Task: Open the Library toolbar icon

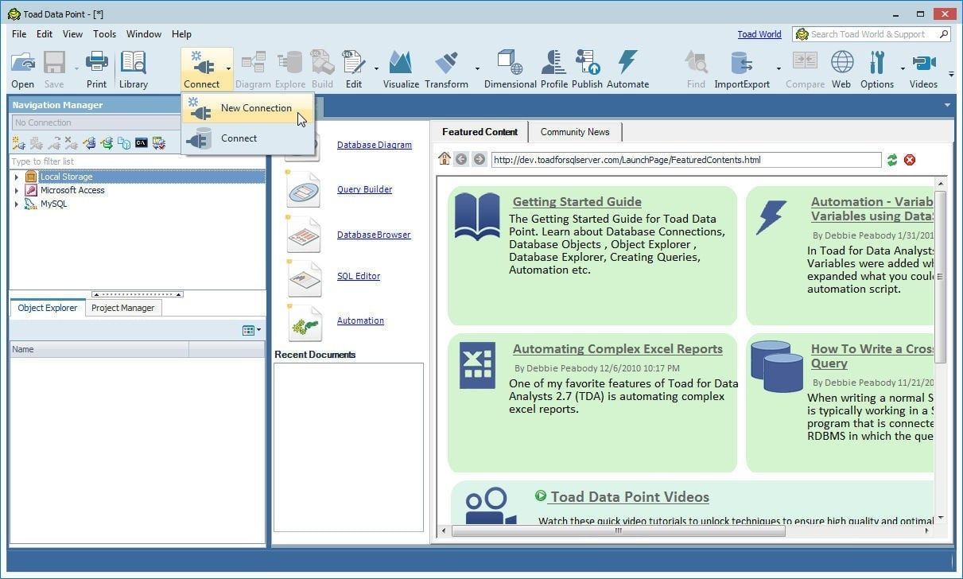Action: [x=133, y=63]
